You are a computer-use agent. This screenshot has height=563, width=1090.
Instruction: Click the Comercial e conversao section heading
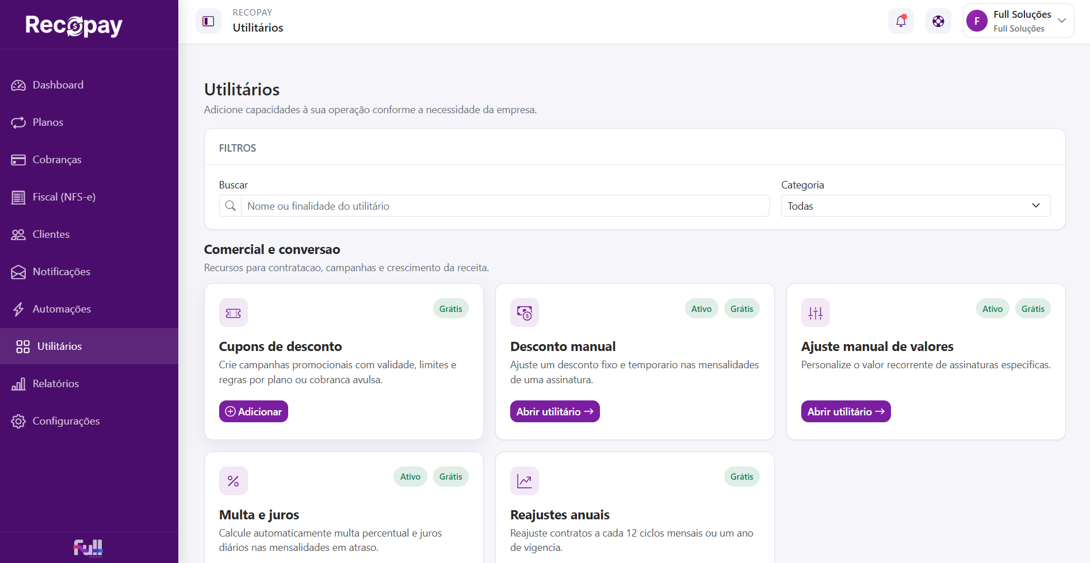point(272,249)
